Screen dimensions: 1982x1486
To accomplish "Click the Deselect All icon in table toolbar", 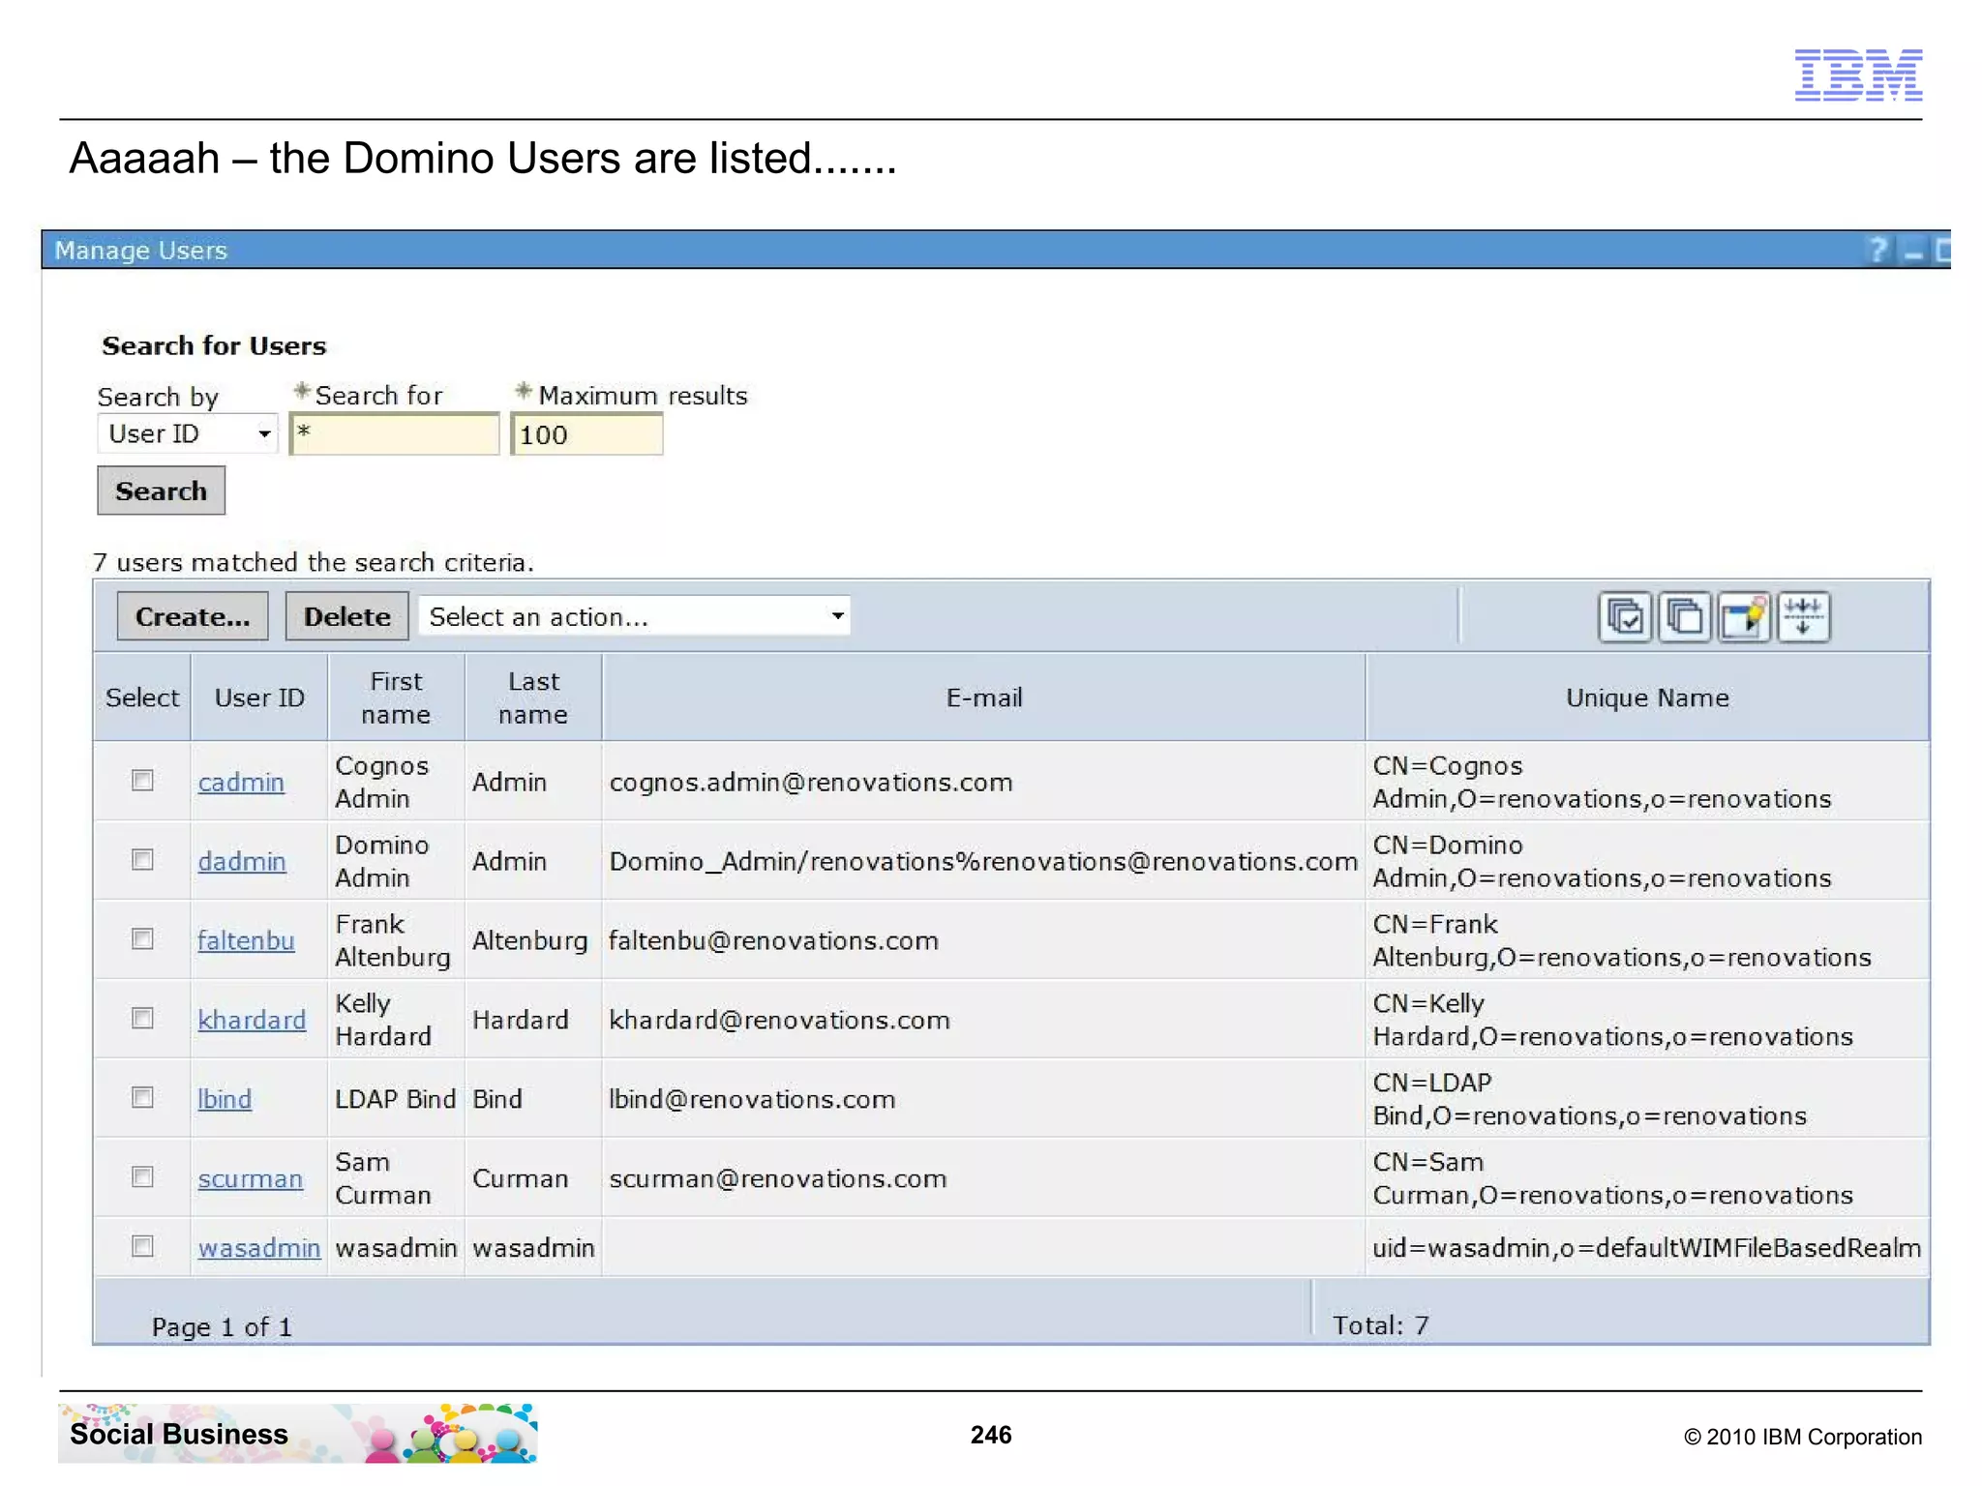I will click(1684, 616).
